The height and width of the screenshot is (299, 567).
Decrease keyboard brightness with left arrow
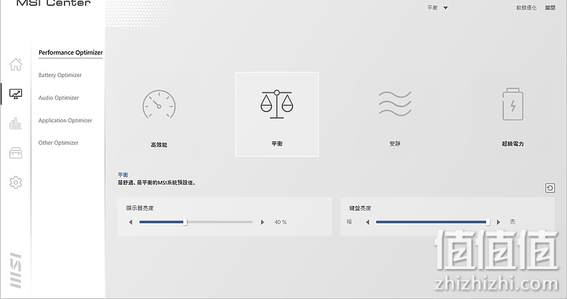coord(368,222)
